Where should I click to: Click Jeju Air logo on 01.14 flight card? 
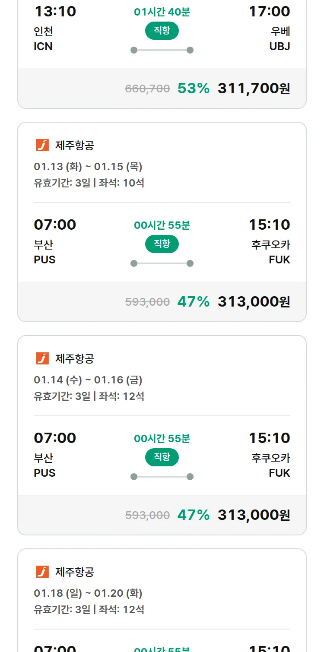click(x=42, y=358)
